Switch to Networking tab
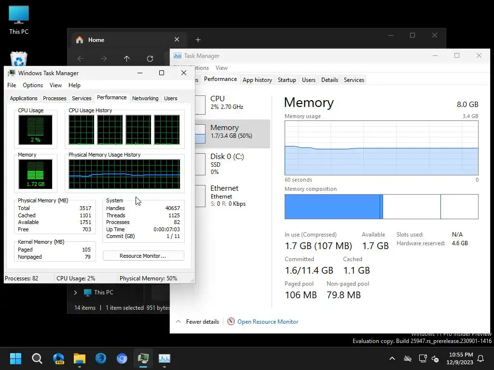Viewport: 494px width, 370px height. tap(145, 98)
